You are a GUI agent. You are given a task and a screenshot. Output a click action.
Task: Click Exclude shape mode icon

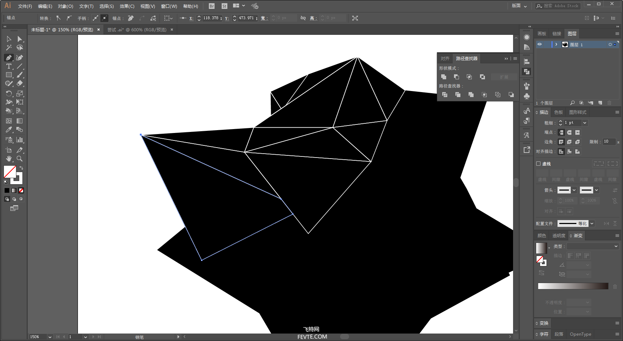(482, 77)
